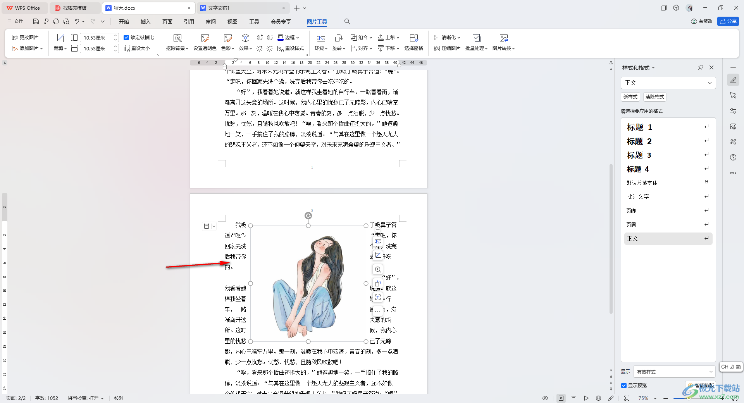Open current style combo box showing 正文
The image size is (744, 403).
click(668, 83)
